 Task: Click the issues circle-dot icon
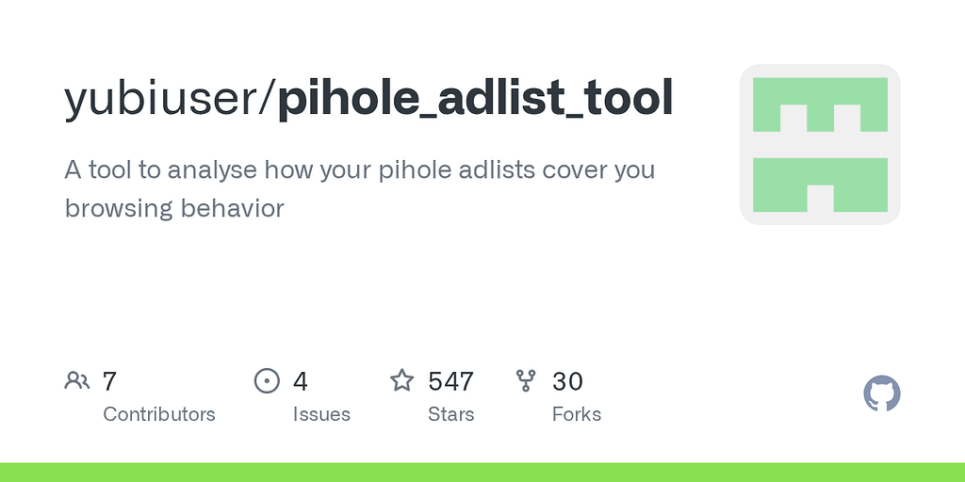pyautogui.click(x=268, y=380)
